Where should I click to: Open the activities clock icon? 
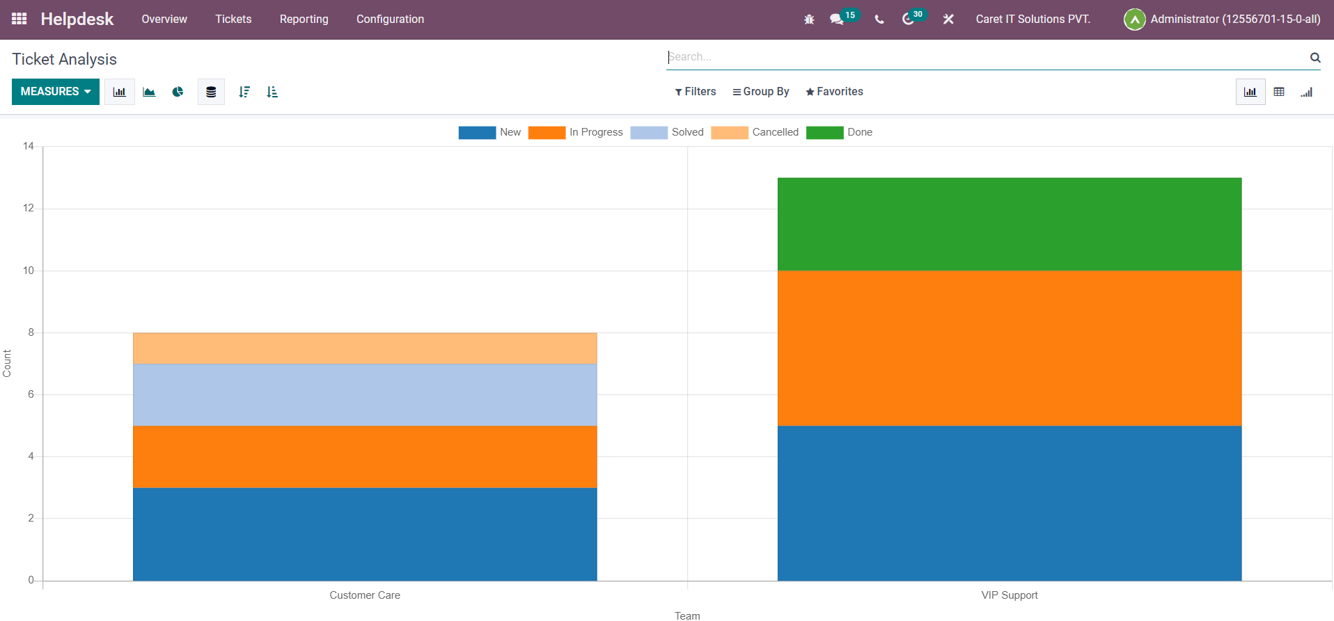908,19
